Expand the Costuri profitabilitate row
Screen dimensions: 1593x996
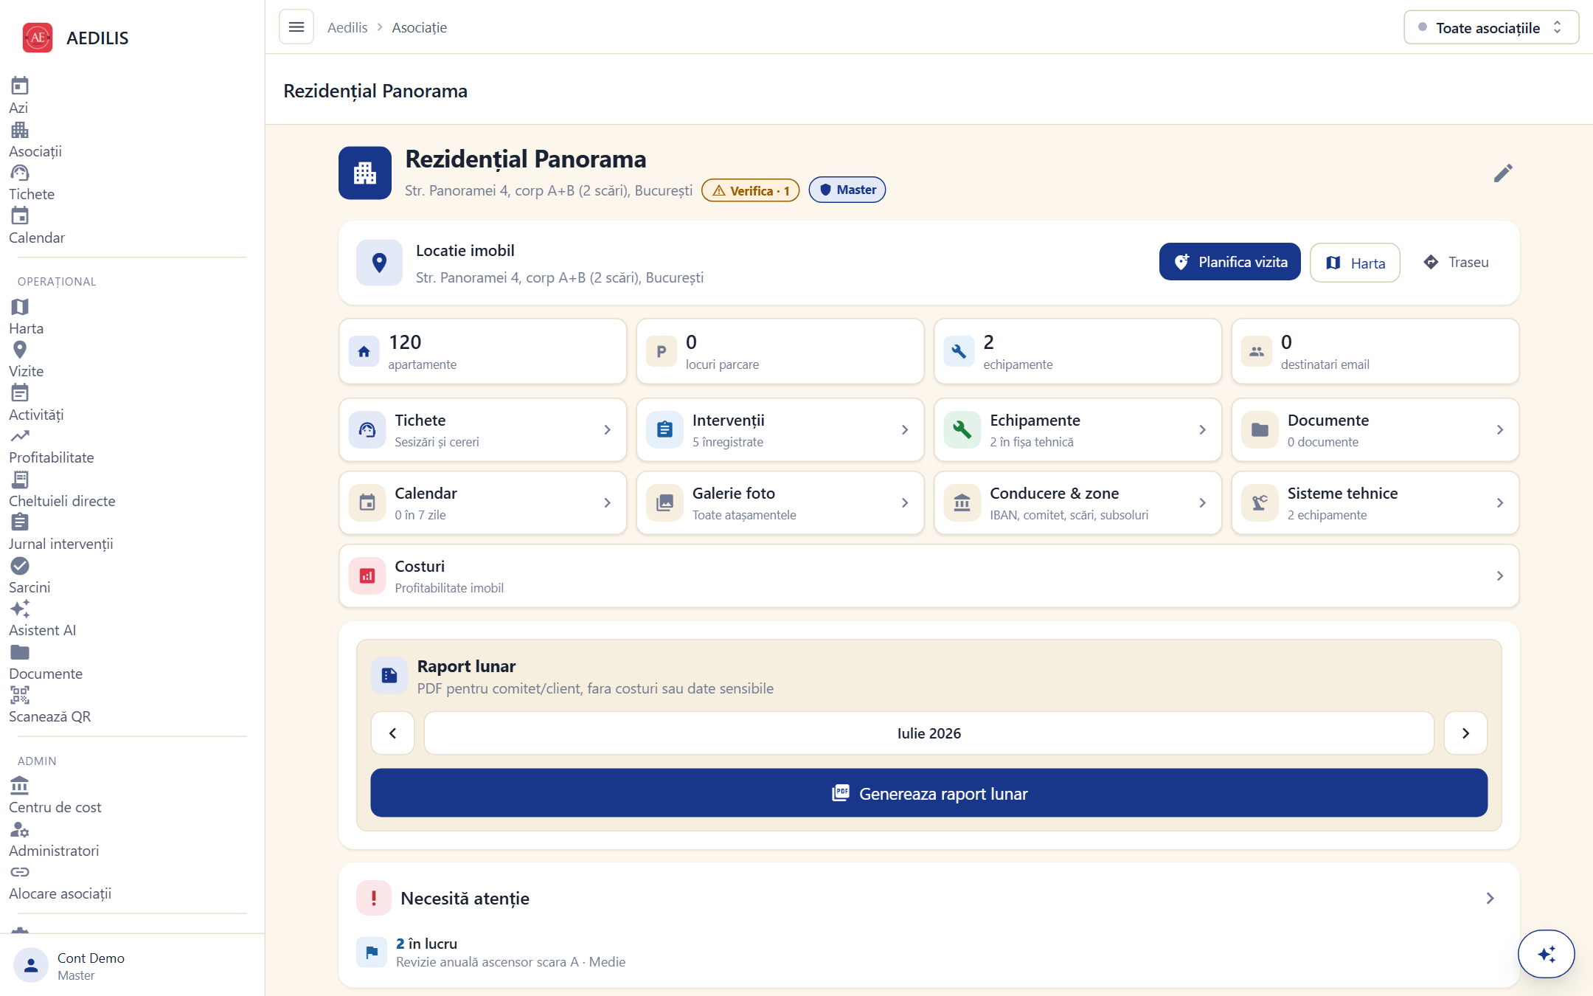pyautogui.click(x=929, y=576)
